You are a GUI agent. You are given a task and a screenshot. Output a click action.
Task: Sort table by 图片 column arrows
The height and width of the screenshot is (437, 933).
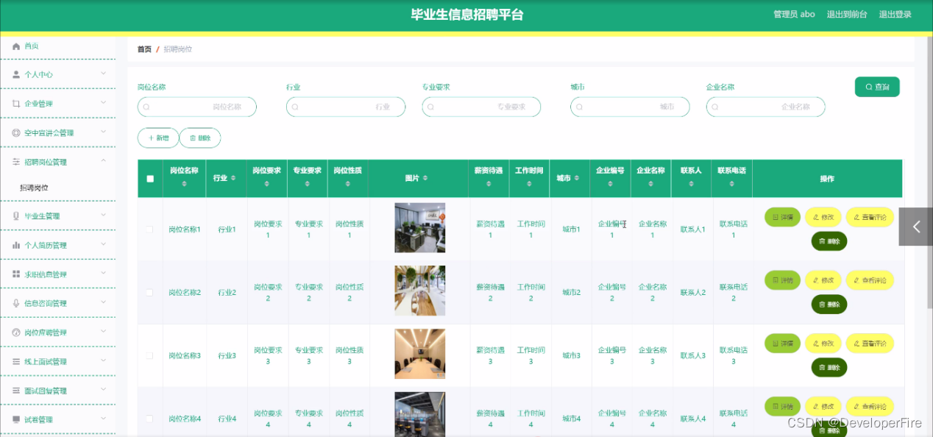[425, 178]
